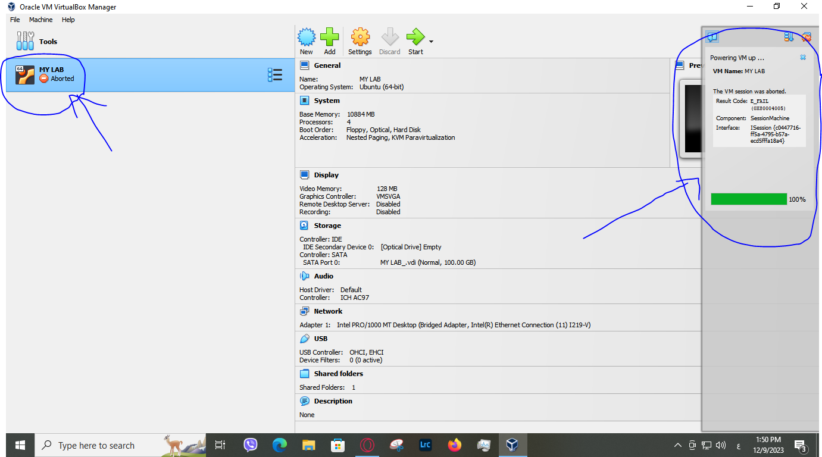Click the Description section speech icon

[305, 401]
